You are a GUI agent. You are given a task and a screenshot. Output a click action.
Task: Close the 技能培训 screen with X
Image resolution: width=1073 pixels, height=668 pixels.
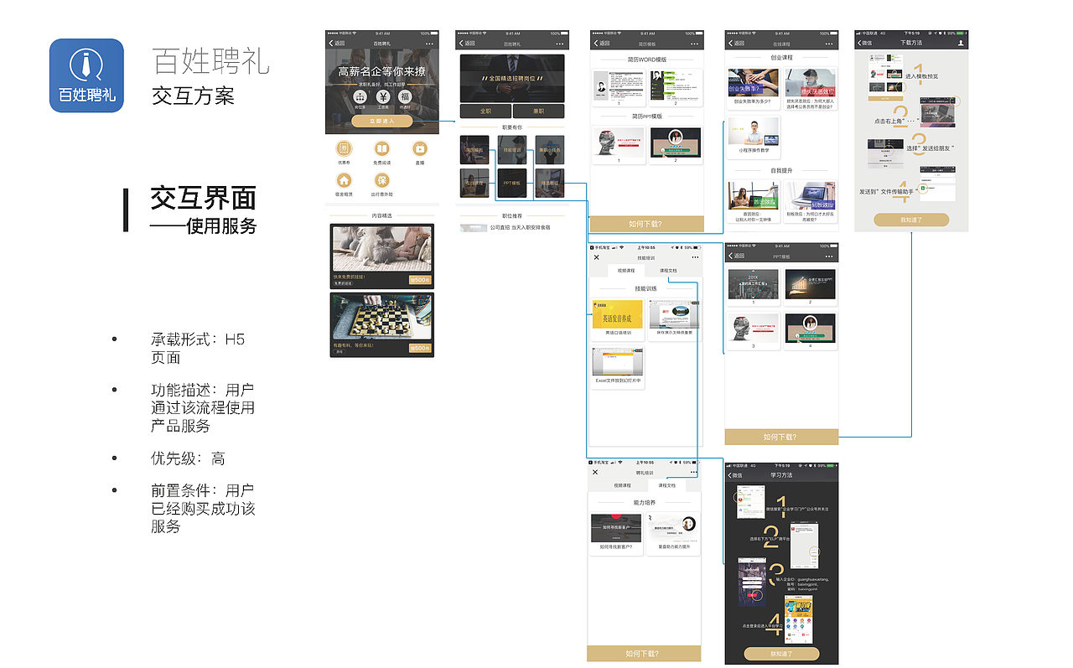click(x=597, y=257)
